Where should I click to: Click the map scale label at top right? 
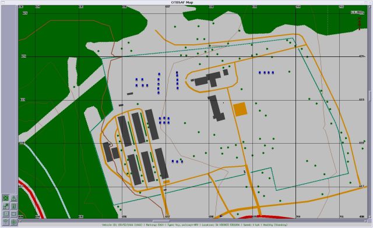tap(357, 12)
